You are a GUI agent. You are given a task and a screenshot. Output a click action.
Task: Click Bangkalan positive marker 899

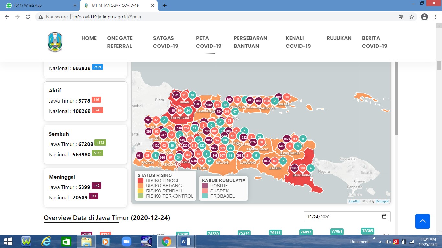coord(229,99)
